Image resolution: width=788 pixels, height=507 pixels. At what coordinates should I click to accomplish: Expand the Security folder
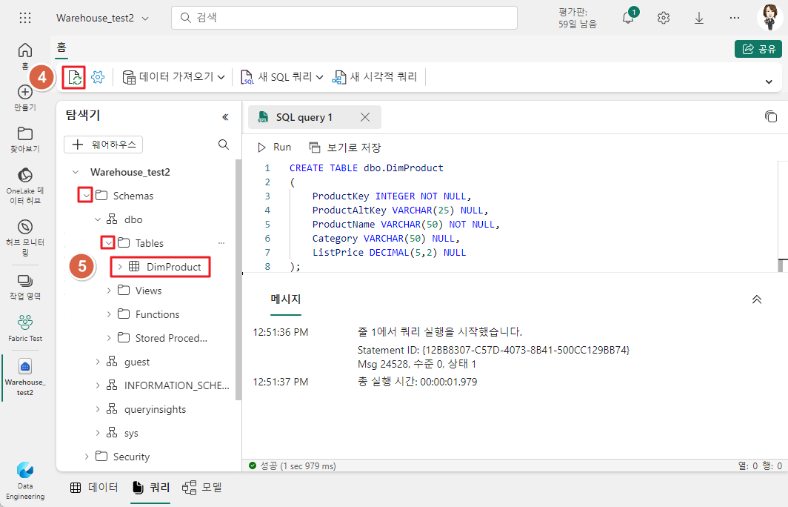[x=87, y=456]
